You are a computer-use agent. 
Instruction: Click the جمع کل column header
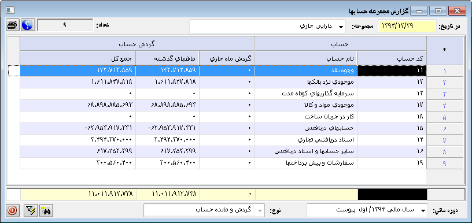click(x=78, y=58)
